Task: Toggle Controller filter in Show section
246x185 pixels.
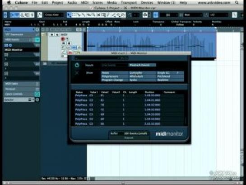Action: (x=143, y=73)
